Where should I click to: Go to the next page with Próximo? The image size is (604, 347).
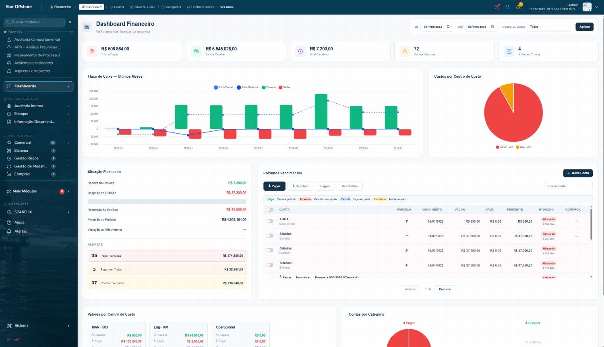coord(445,289)
